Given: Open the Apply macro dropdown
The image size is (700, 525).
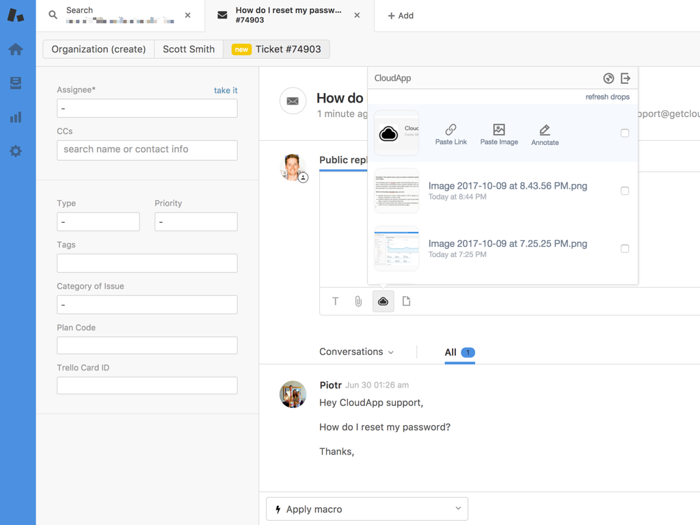Looking at the screenshot, I should point(366,509).
